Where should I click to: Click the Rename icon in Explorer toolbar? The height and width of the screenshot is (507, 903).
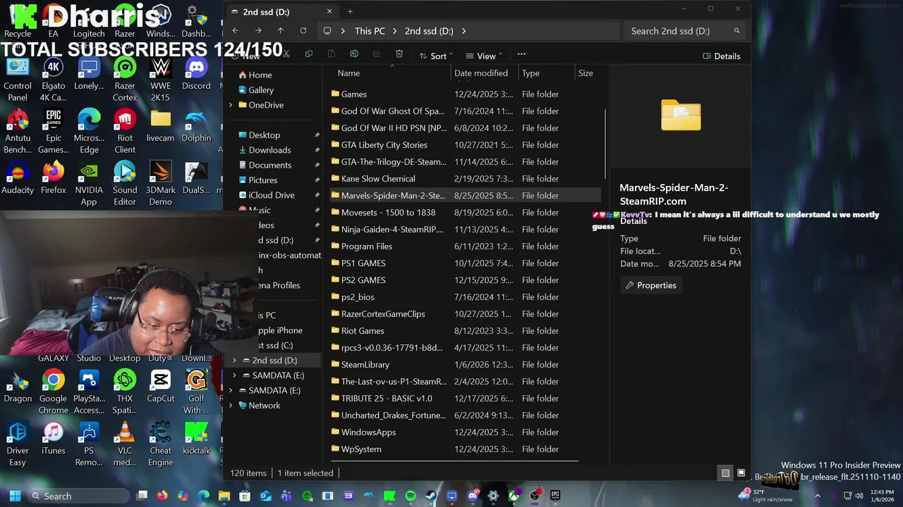coord(354,55)
